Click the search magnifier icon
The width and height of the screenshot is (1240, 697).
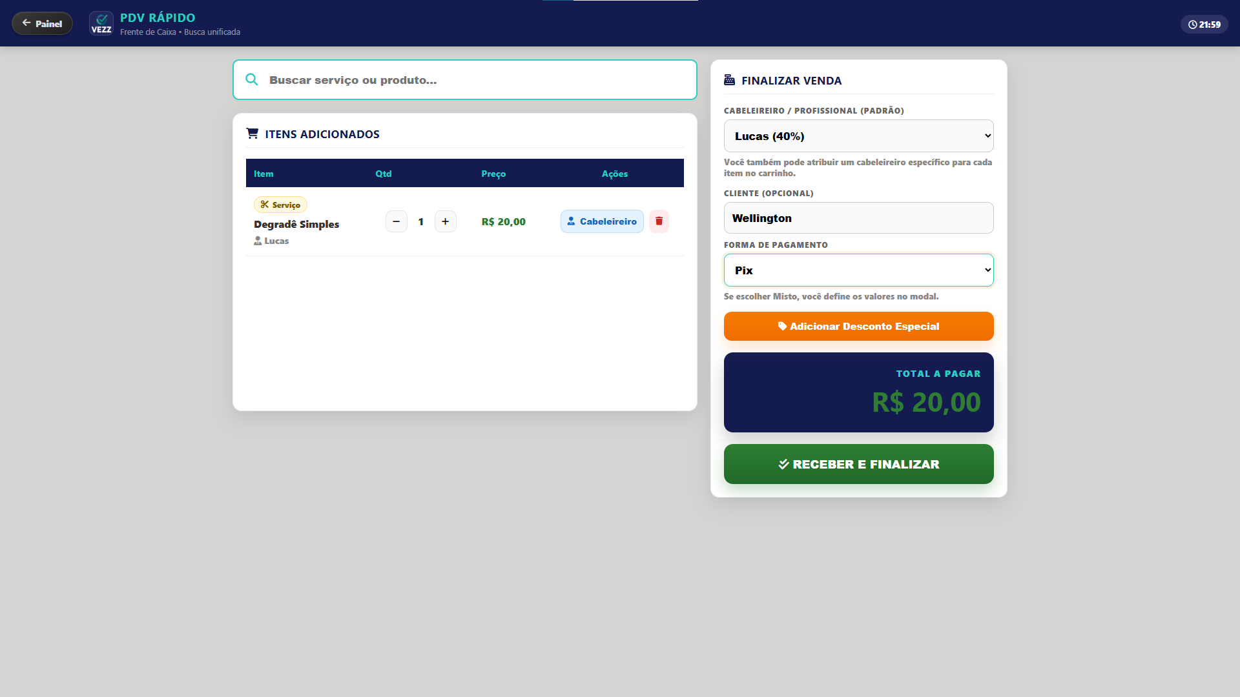coord(252,79)
